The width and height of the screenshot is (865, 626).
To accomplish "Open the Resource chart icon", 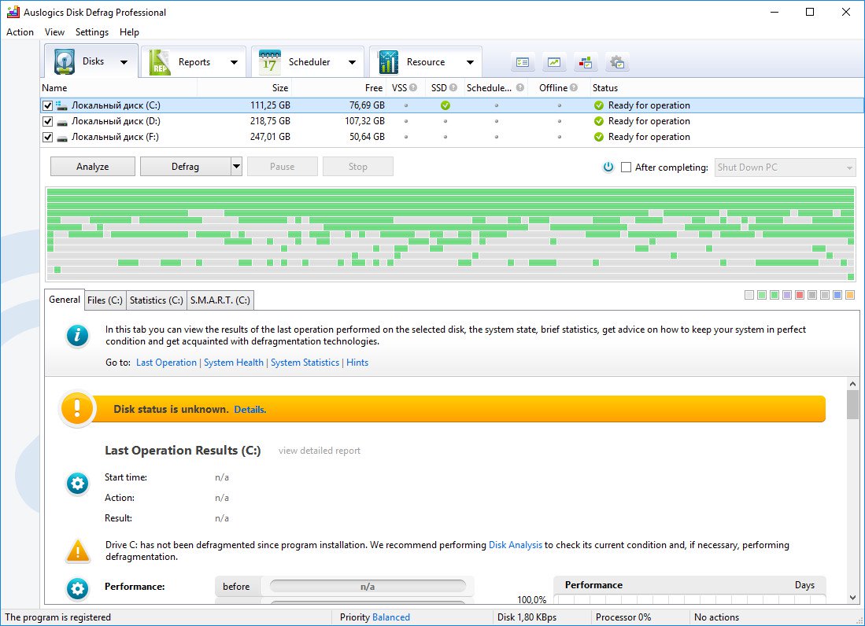I will coord(388,61).
